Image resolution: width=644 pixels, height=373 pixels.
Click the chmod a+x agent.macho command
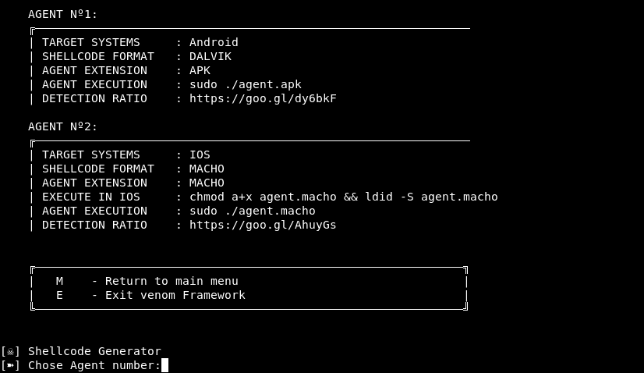pos(263,197)
